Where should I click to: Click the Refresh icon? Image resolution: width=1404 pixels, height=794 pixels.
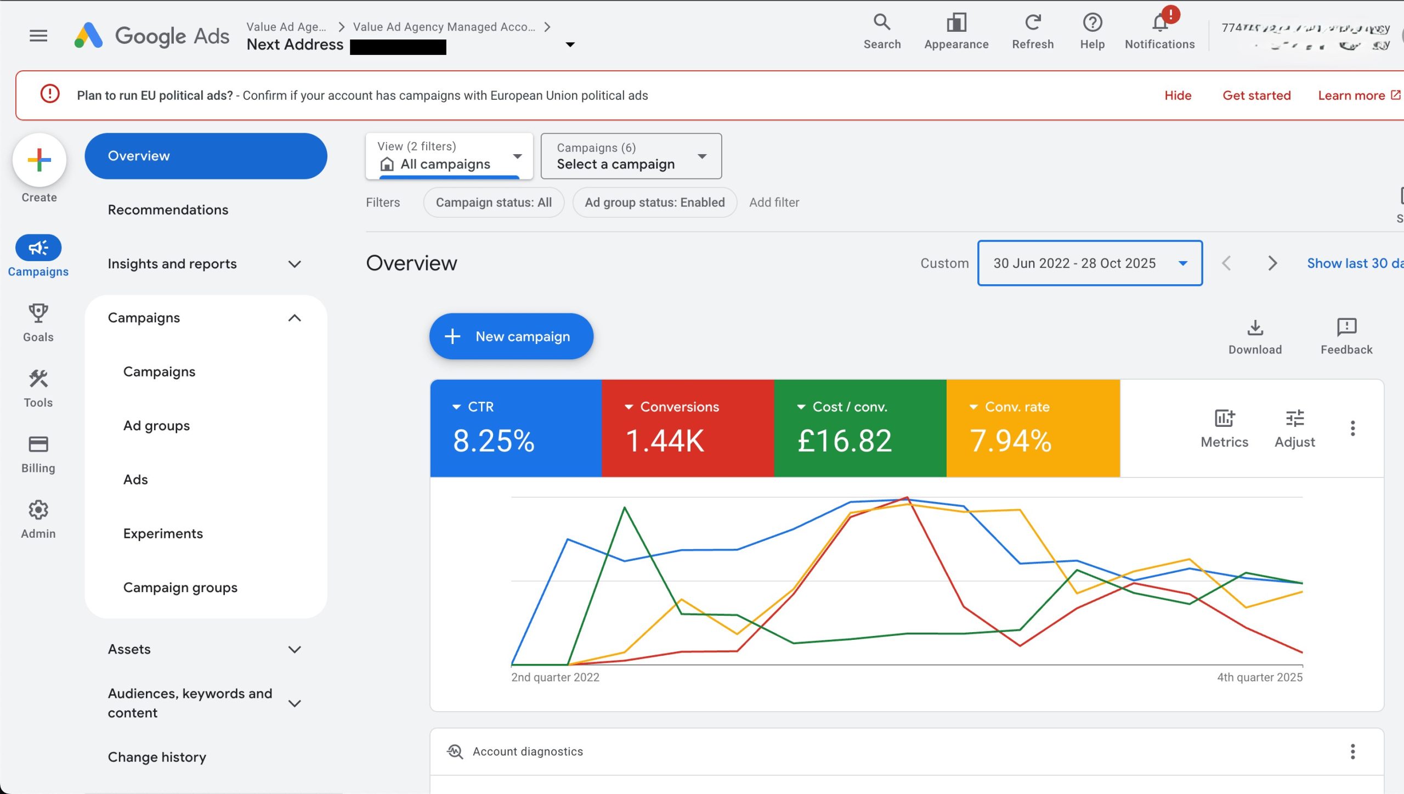[1033, 23]
